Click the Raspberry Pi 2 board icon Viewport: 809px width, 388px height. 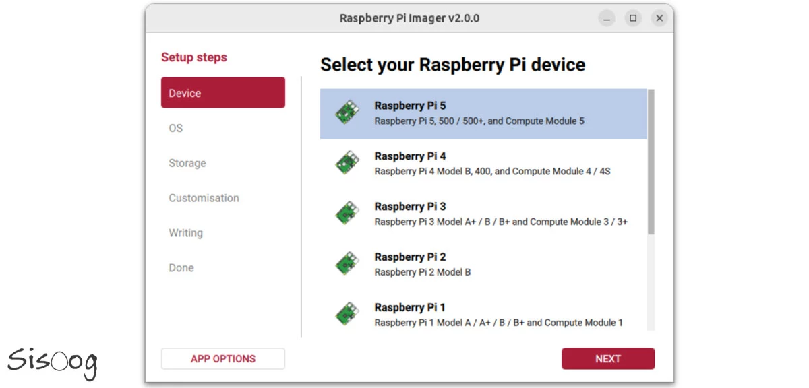[347, 264]
